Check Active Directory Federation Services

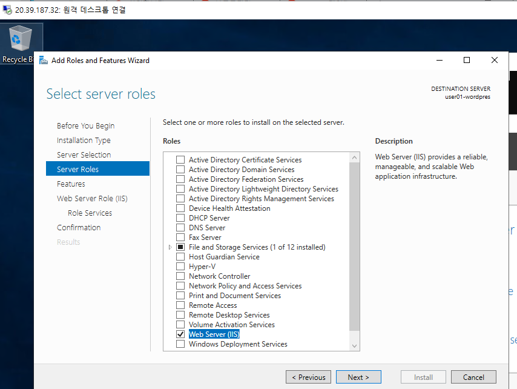(180, 179)
